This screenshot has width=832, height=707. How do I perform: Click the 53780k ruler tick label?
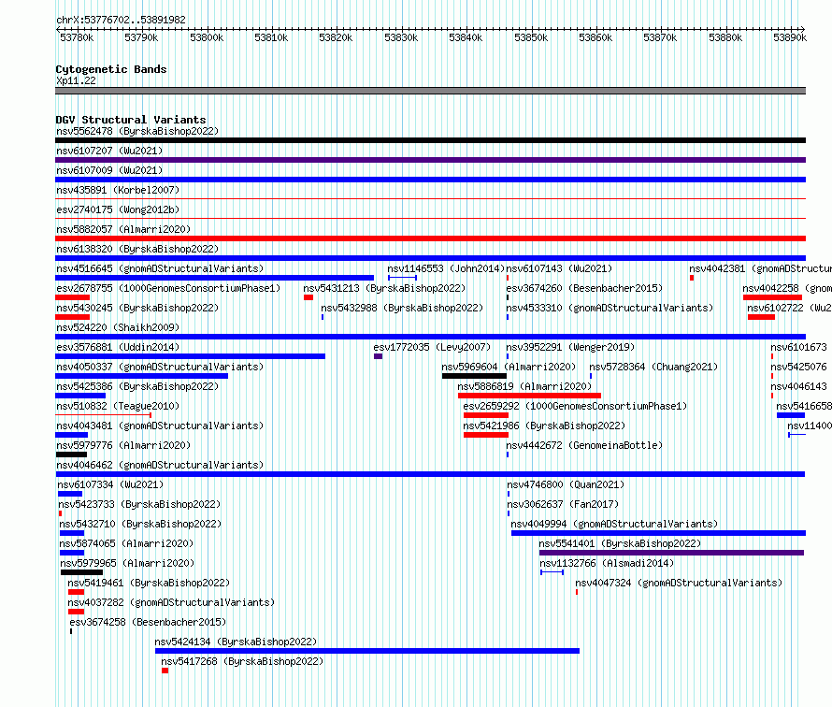77,37
